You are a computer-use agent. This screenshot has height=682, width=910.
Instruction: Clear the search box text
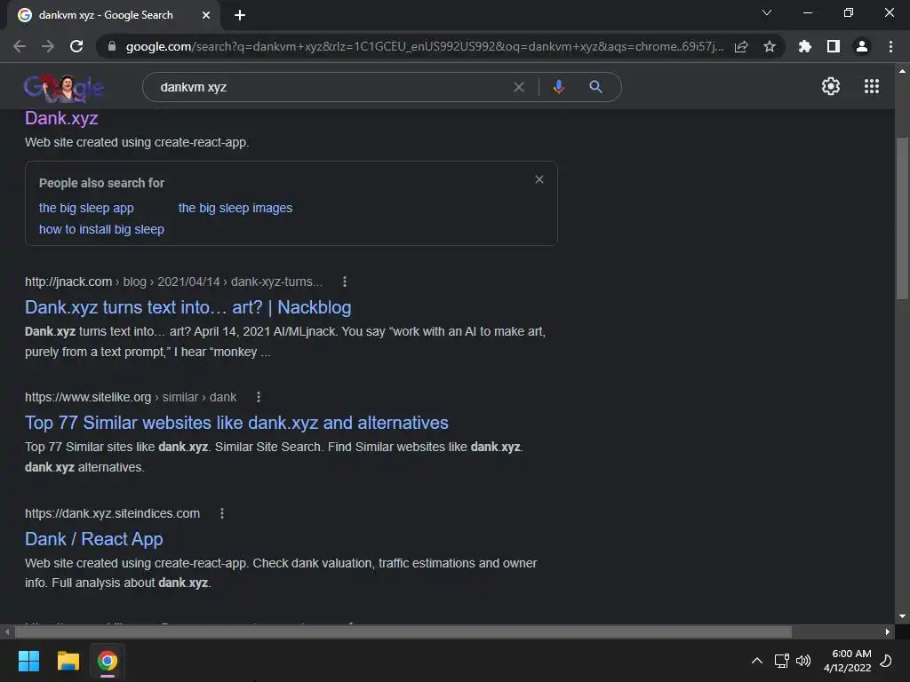[x=519, y=87]
